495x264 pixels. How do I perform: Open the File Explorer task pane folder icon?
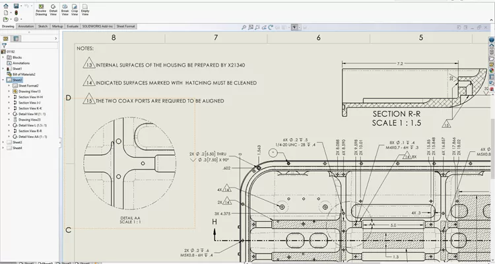[x=492, y=59]
